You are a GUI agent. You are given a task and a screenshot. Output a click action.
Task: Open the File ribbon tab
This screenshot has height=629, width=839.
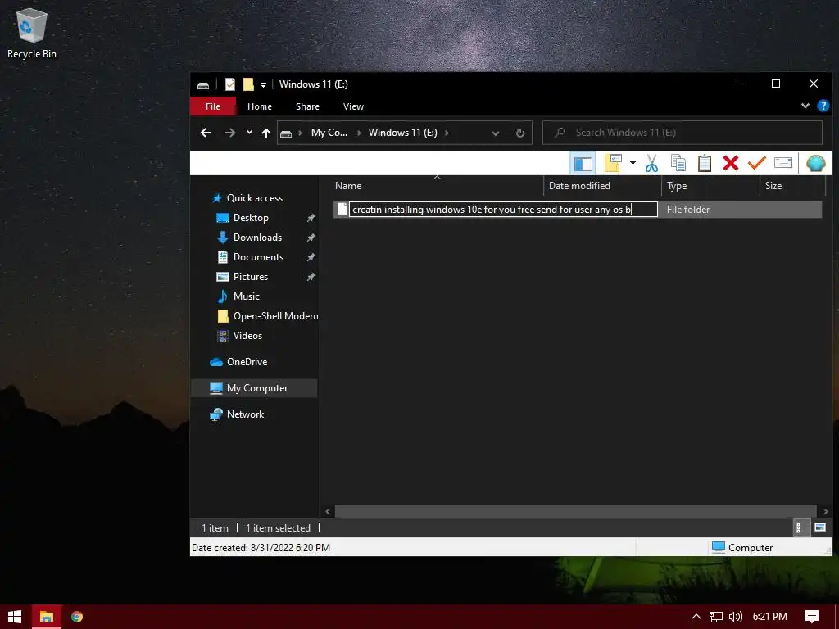213,106
